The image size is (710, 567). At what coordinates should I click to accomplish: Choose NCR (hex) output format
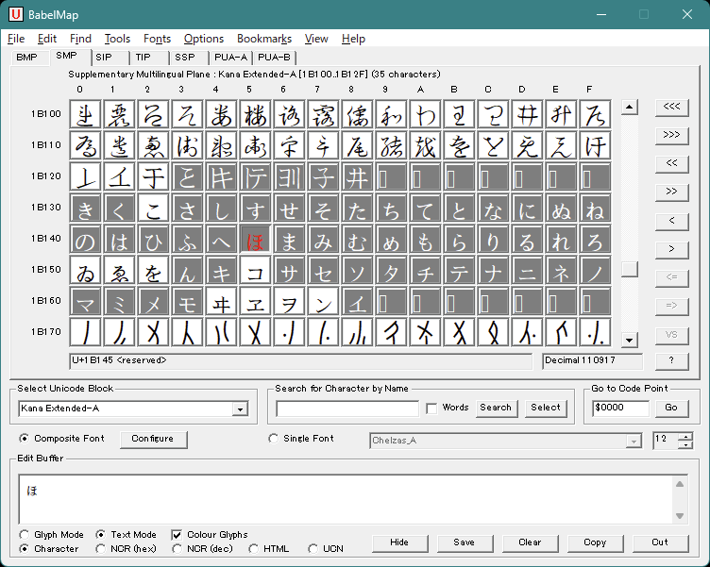coord(100,549)
